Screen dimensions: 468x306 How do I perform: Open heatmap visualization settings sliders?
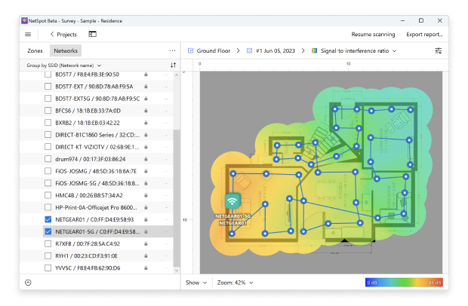(x=438, y=50)
